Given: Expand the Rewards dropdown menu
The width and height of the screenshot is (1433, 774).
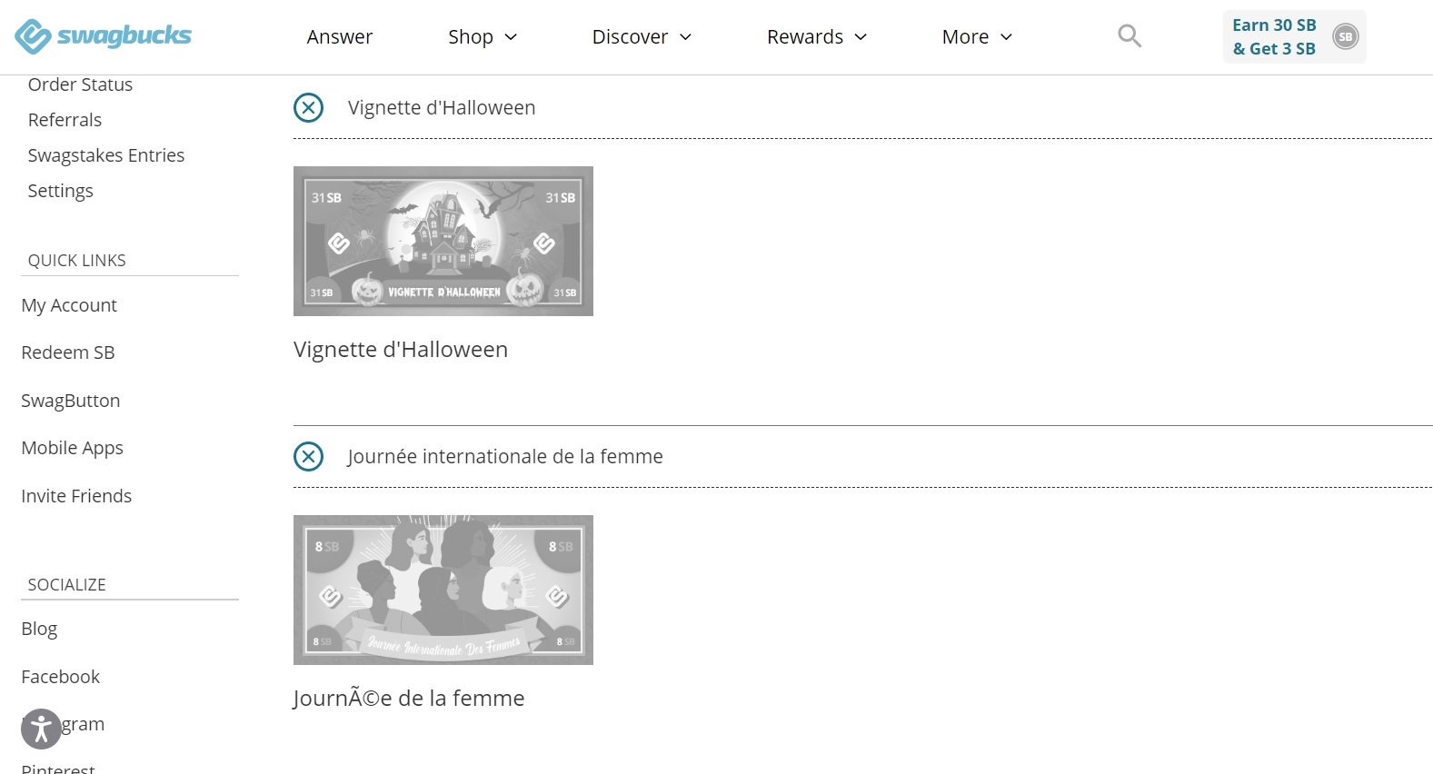Looking at the screenshot, I should 816,37.
